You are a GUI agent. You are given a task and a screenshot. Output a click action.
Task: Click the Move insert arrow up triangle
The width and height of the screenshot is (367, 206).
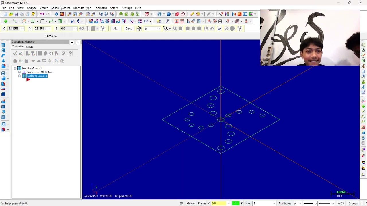tap(39, 61)
